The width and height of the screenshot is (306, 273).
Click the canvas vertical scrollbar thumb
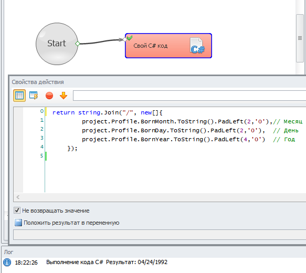point(300,38)
